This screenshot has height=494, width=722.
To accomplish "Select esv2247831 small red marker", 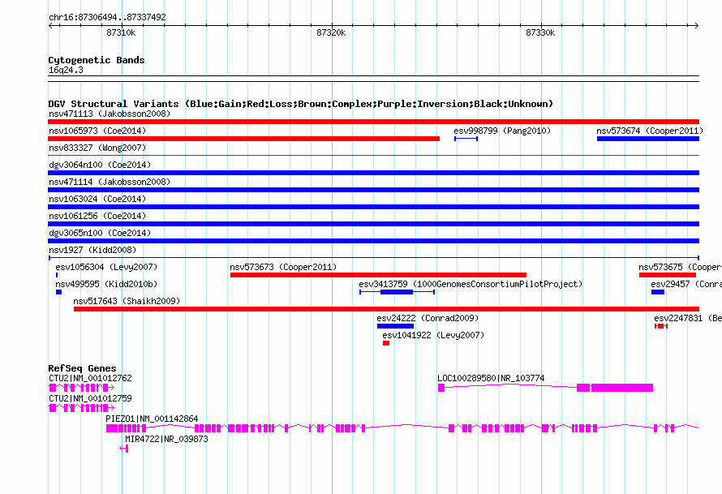I will tap(661, 326).
